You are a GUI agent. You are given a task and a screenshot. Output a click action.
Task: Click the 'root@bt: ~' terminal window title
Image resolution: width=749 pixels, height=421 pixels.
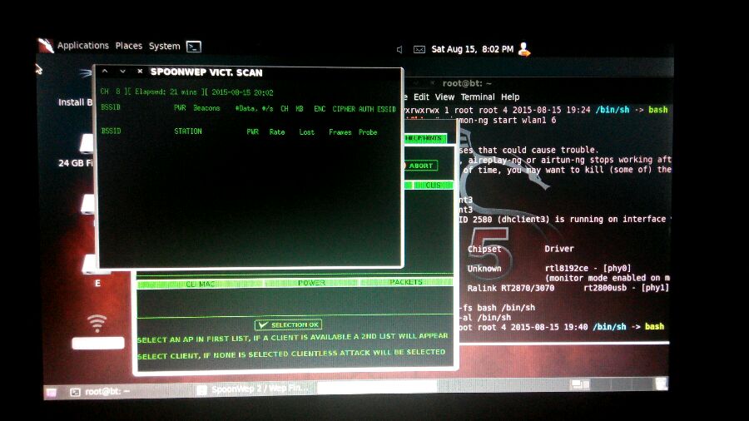(x=467, y=83)
